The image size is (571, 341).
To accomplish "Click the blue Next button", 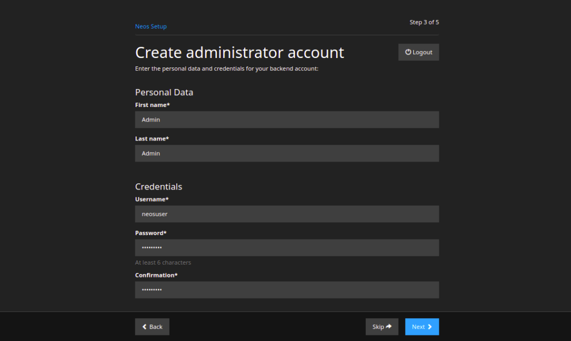I will click(x=422, y=327).
